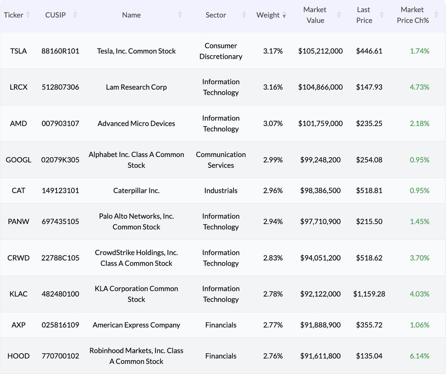Sort table by Ticker column arrows
The image size is (446, 374).
[x=28, y=15]
